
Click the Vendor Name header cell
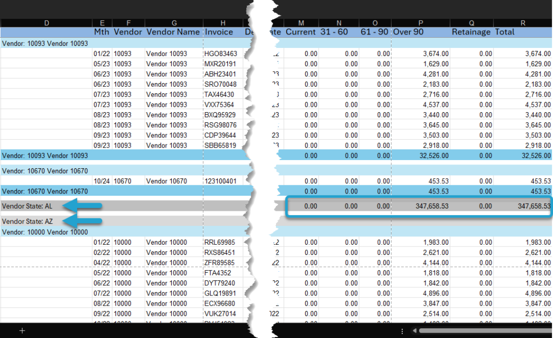coord(174,32)
